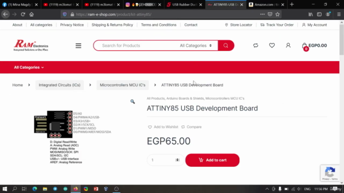This screenshot has height=193, width=344.
Task: Click the Windows Start button
Action: (5, 189)
